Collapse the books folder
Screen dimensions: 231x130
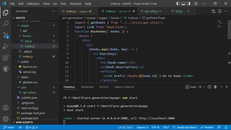pyautogui.click(x=27, y=36)
